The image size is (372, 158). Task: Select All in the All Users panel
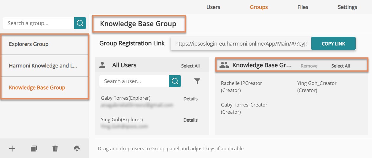[190, 66]
